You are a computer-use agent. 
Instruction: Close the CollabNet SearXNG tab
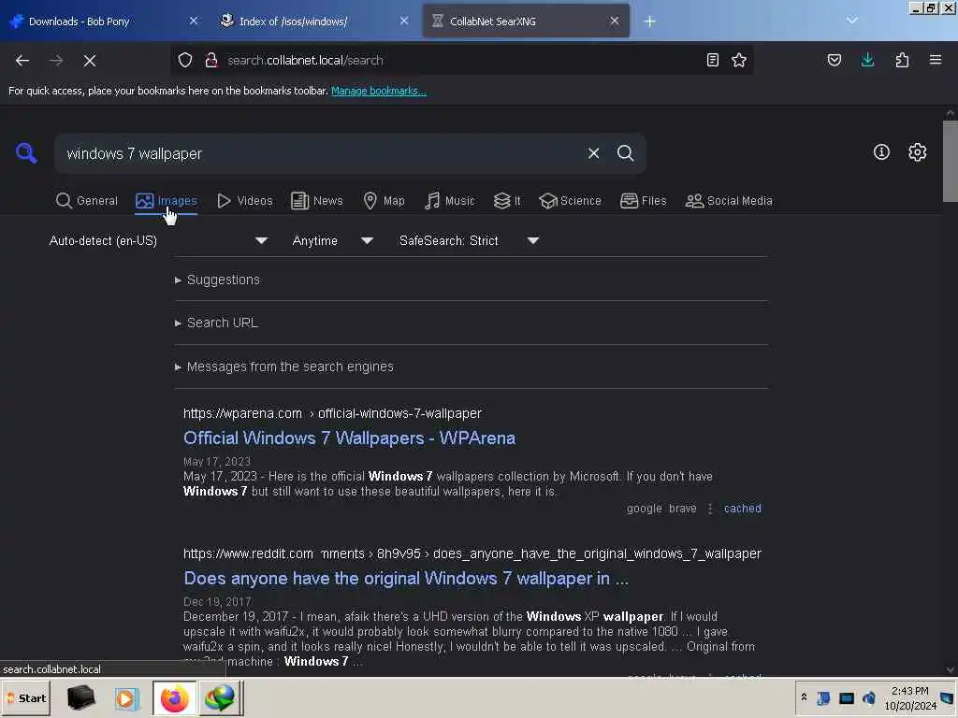(614, 22)
